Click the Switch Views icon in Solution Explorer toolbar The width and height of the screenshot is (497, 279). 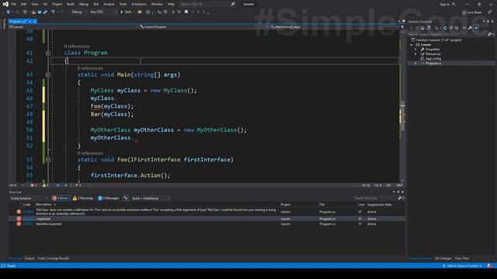(x=429, y=28)
